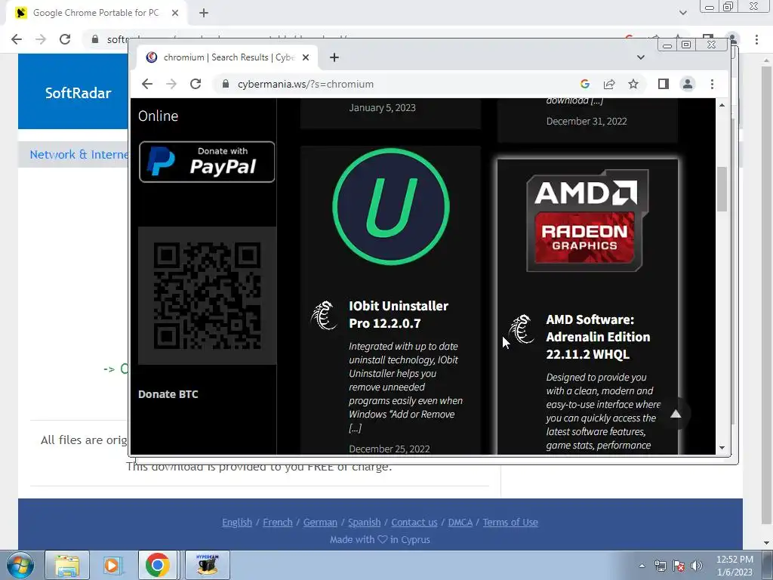Reload the cybermania.ws page
Image resolution: width=773 pixels, height=580 pixels.
point(196,84)
